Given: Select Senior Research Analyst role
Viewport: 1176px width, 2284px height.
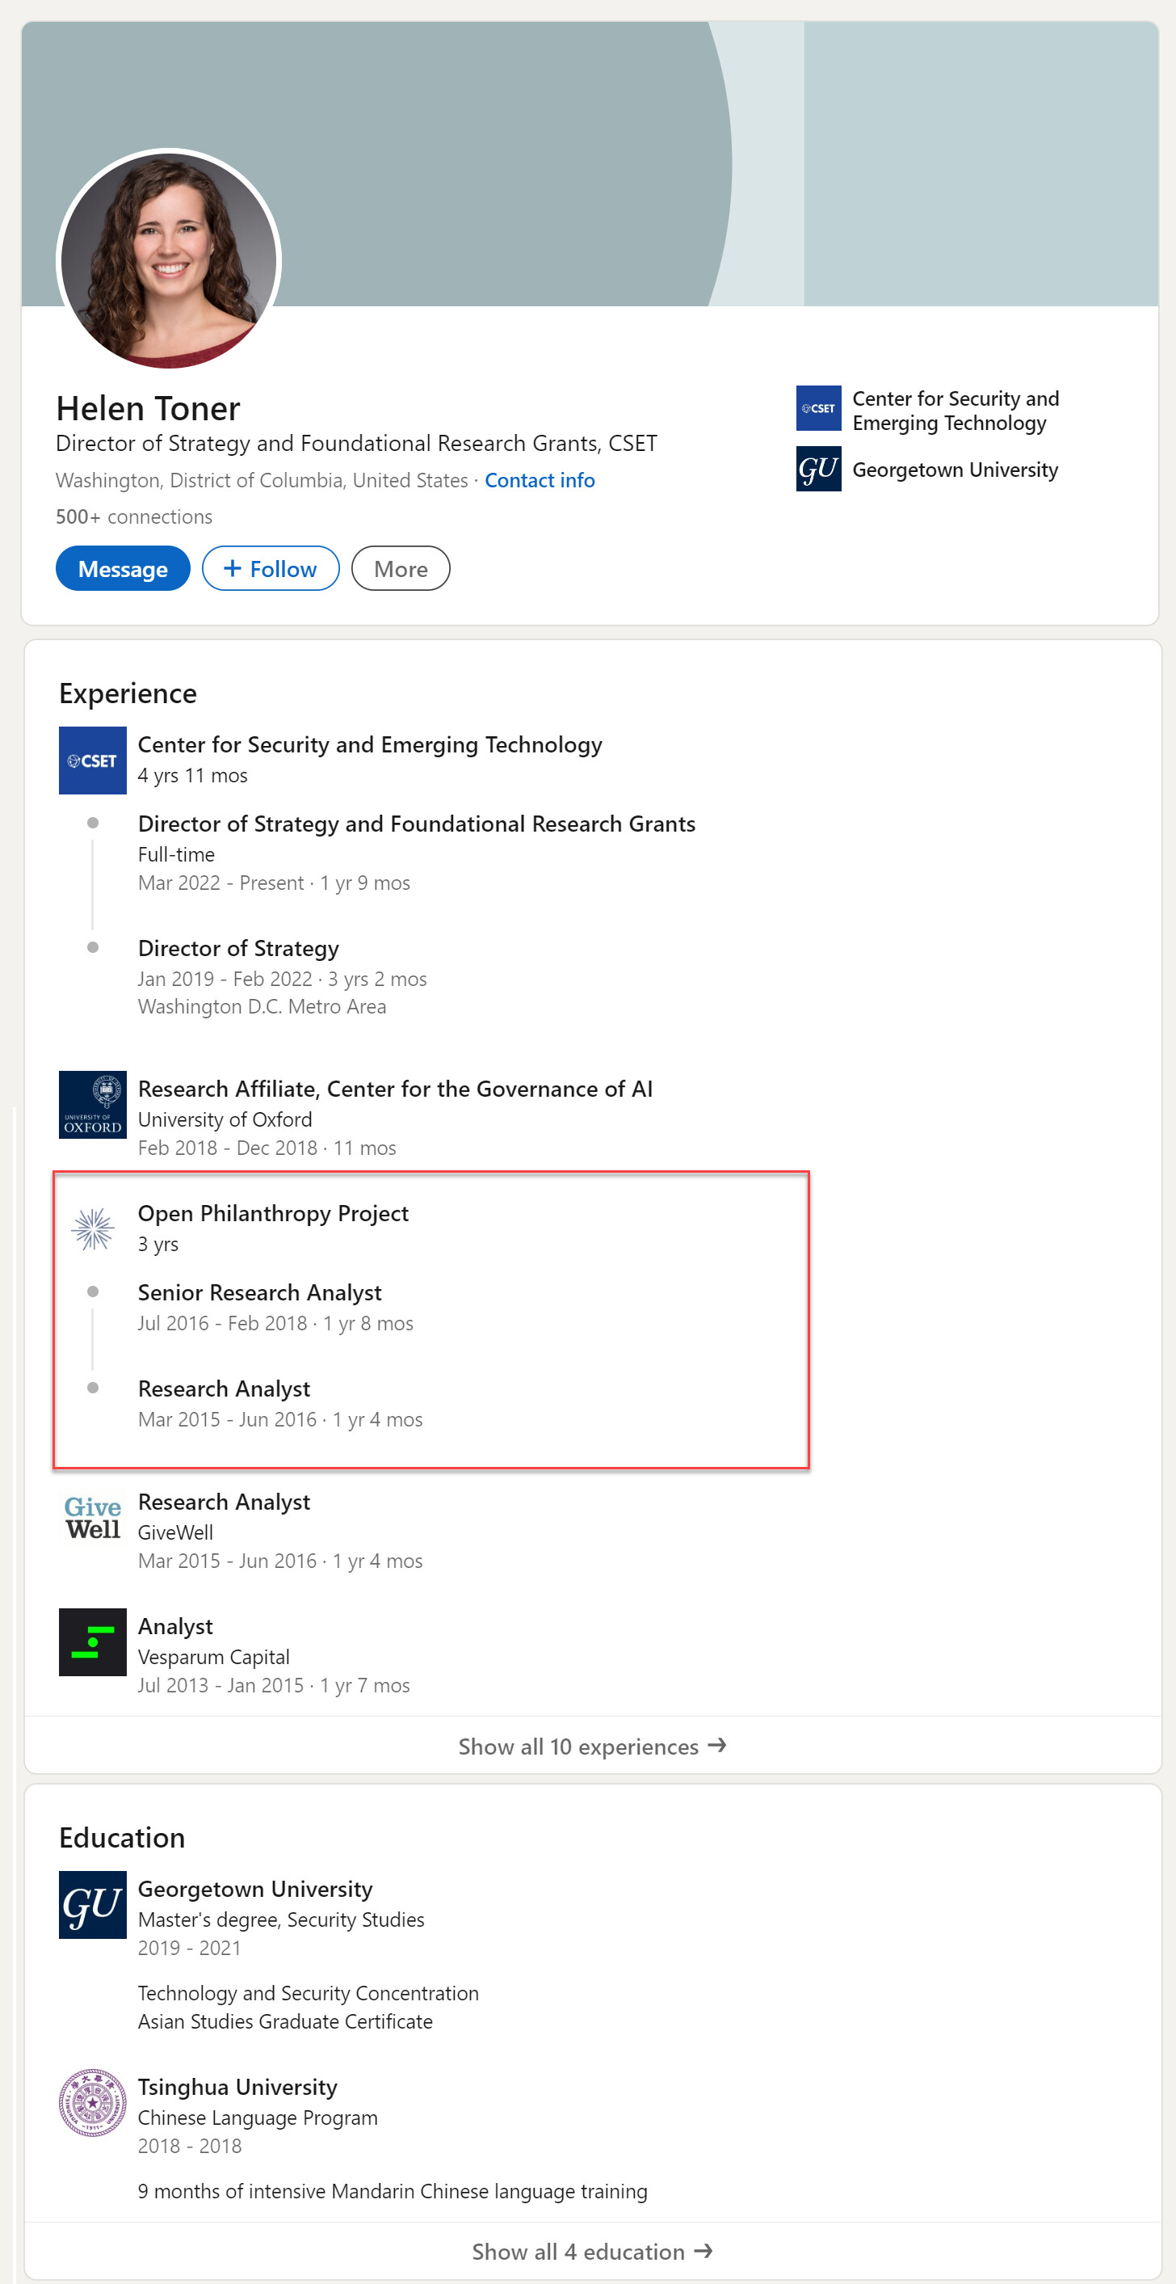Looking at the screenshot, I should pos(259,1292).
